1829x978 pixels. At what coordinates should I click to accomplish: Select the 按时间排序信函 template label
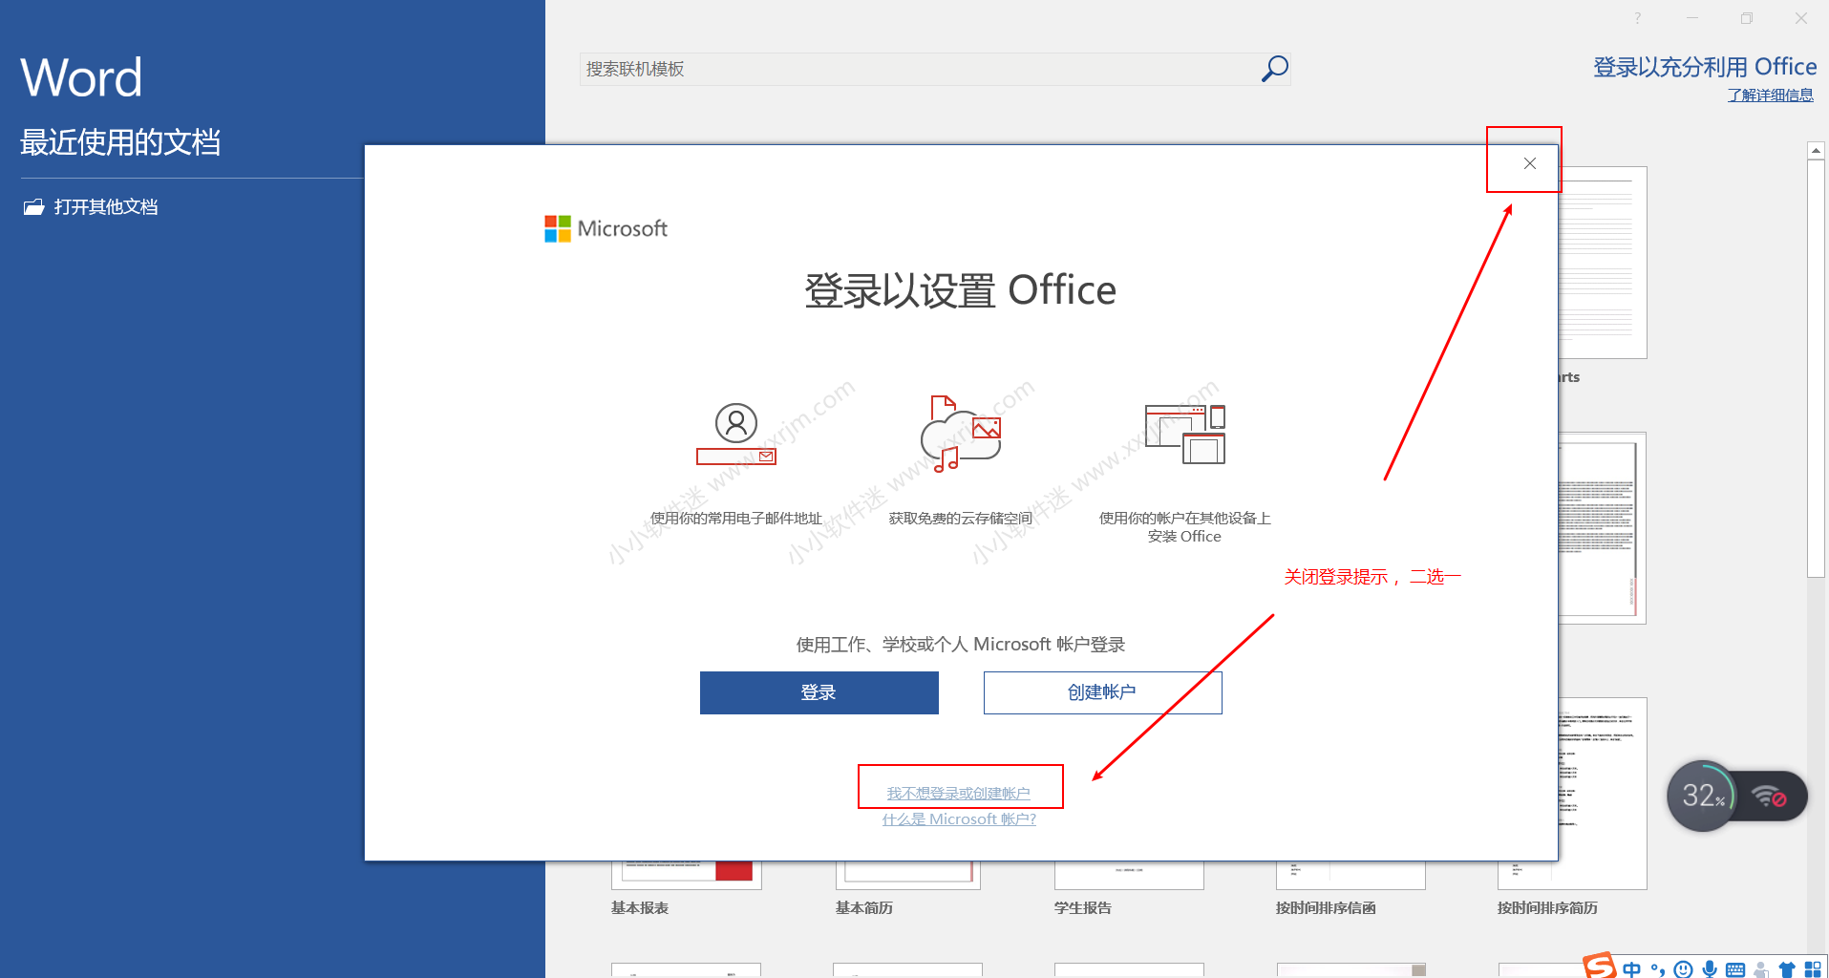(x=1326, y=908)
